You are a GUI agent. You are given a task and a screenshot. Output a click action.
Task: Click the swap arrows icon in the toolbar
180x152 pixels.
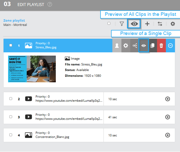[160, 24]
